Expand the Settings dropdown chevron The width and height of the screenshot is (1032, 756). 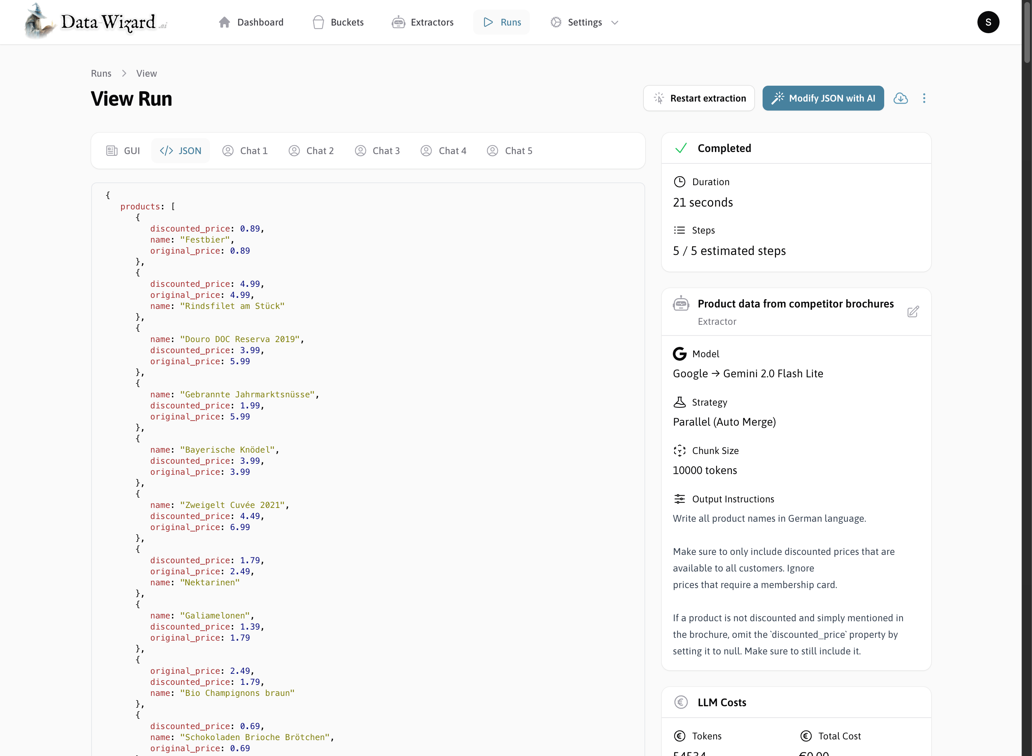[615, 22]
